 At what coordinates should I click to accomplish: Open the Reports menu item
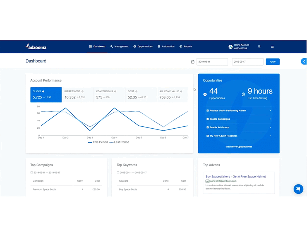pos(186,47)
